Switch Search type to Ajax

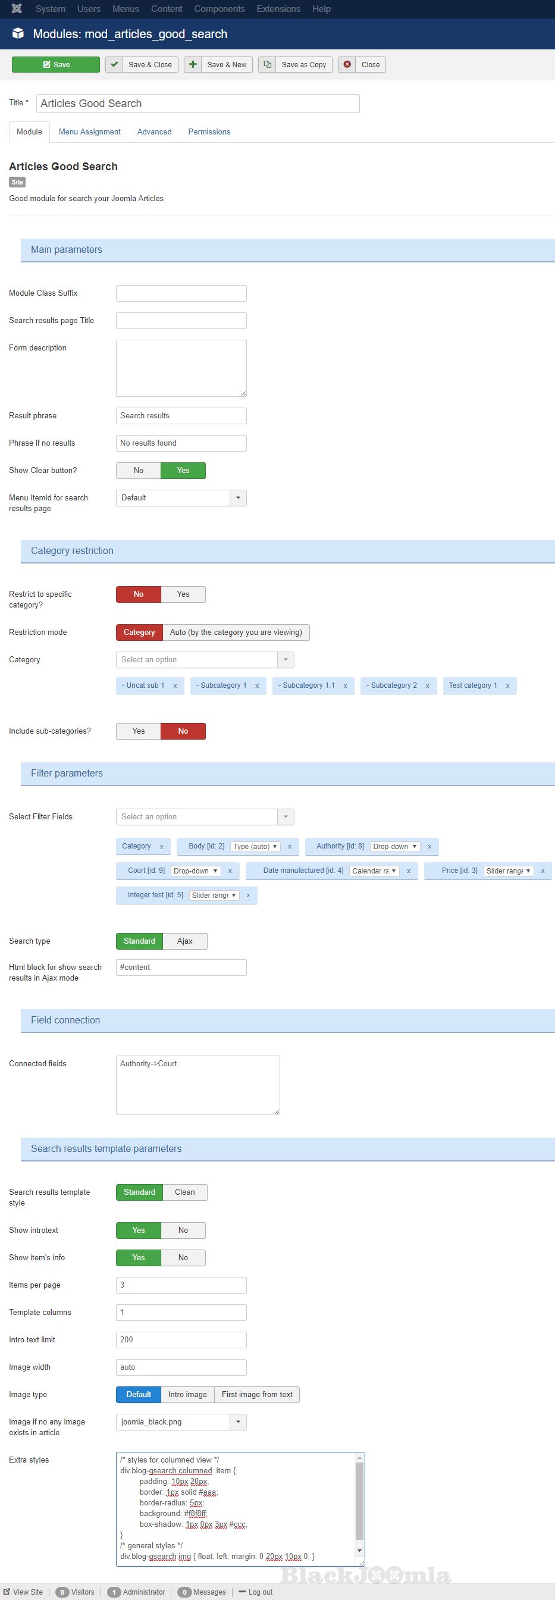[x=184, y=941]
